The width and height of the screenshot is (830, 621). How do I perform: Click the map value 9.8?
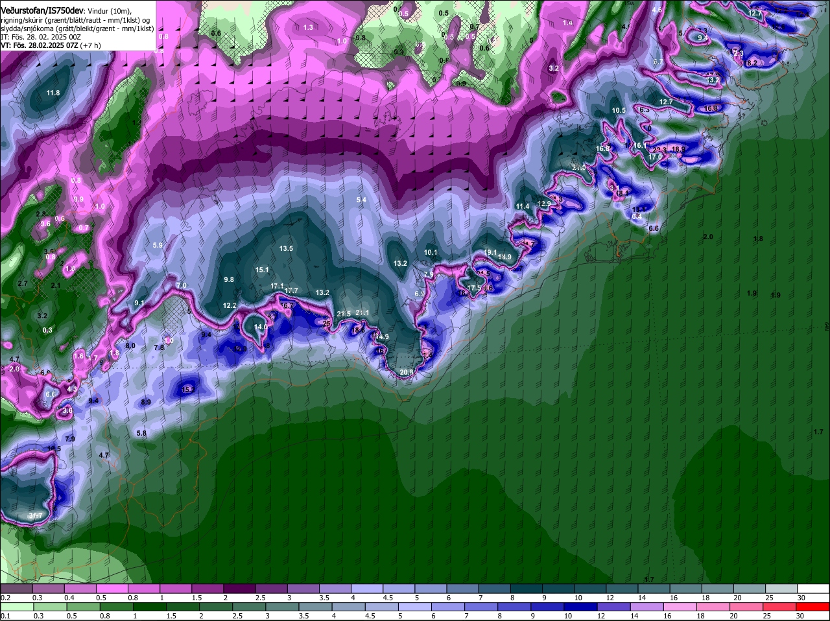(x=228, y=279)
